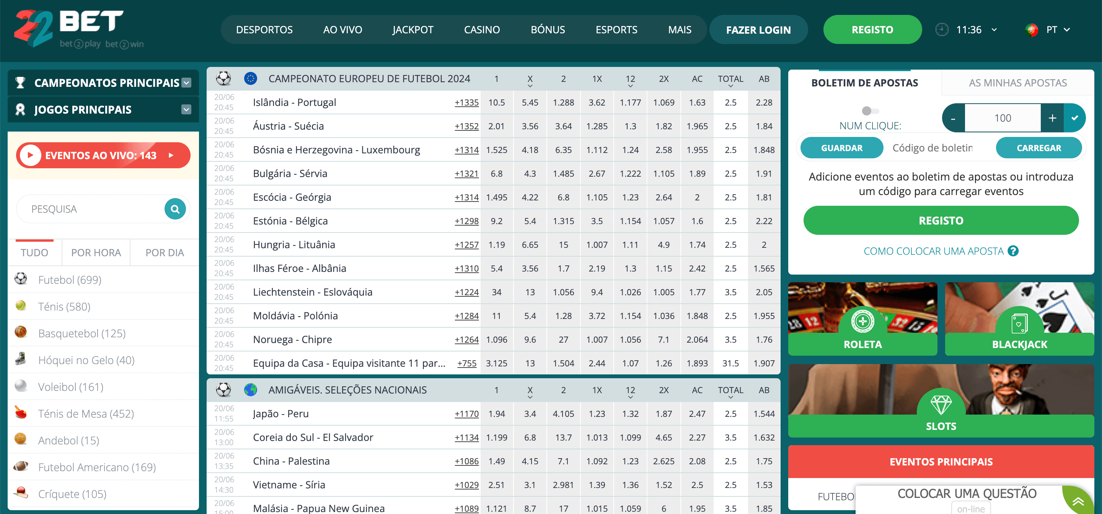Click the stake amount field showing 100

click(1003, 118)
